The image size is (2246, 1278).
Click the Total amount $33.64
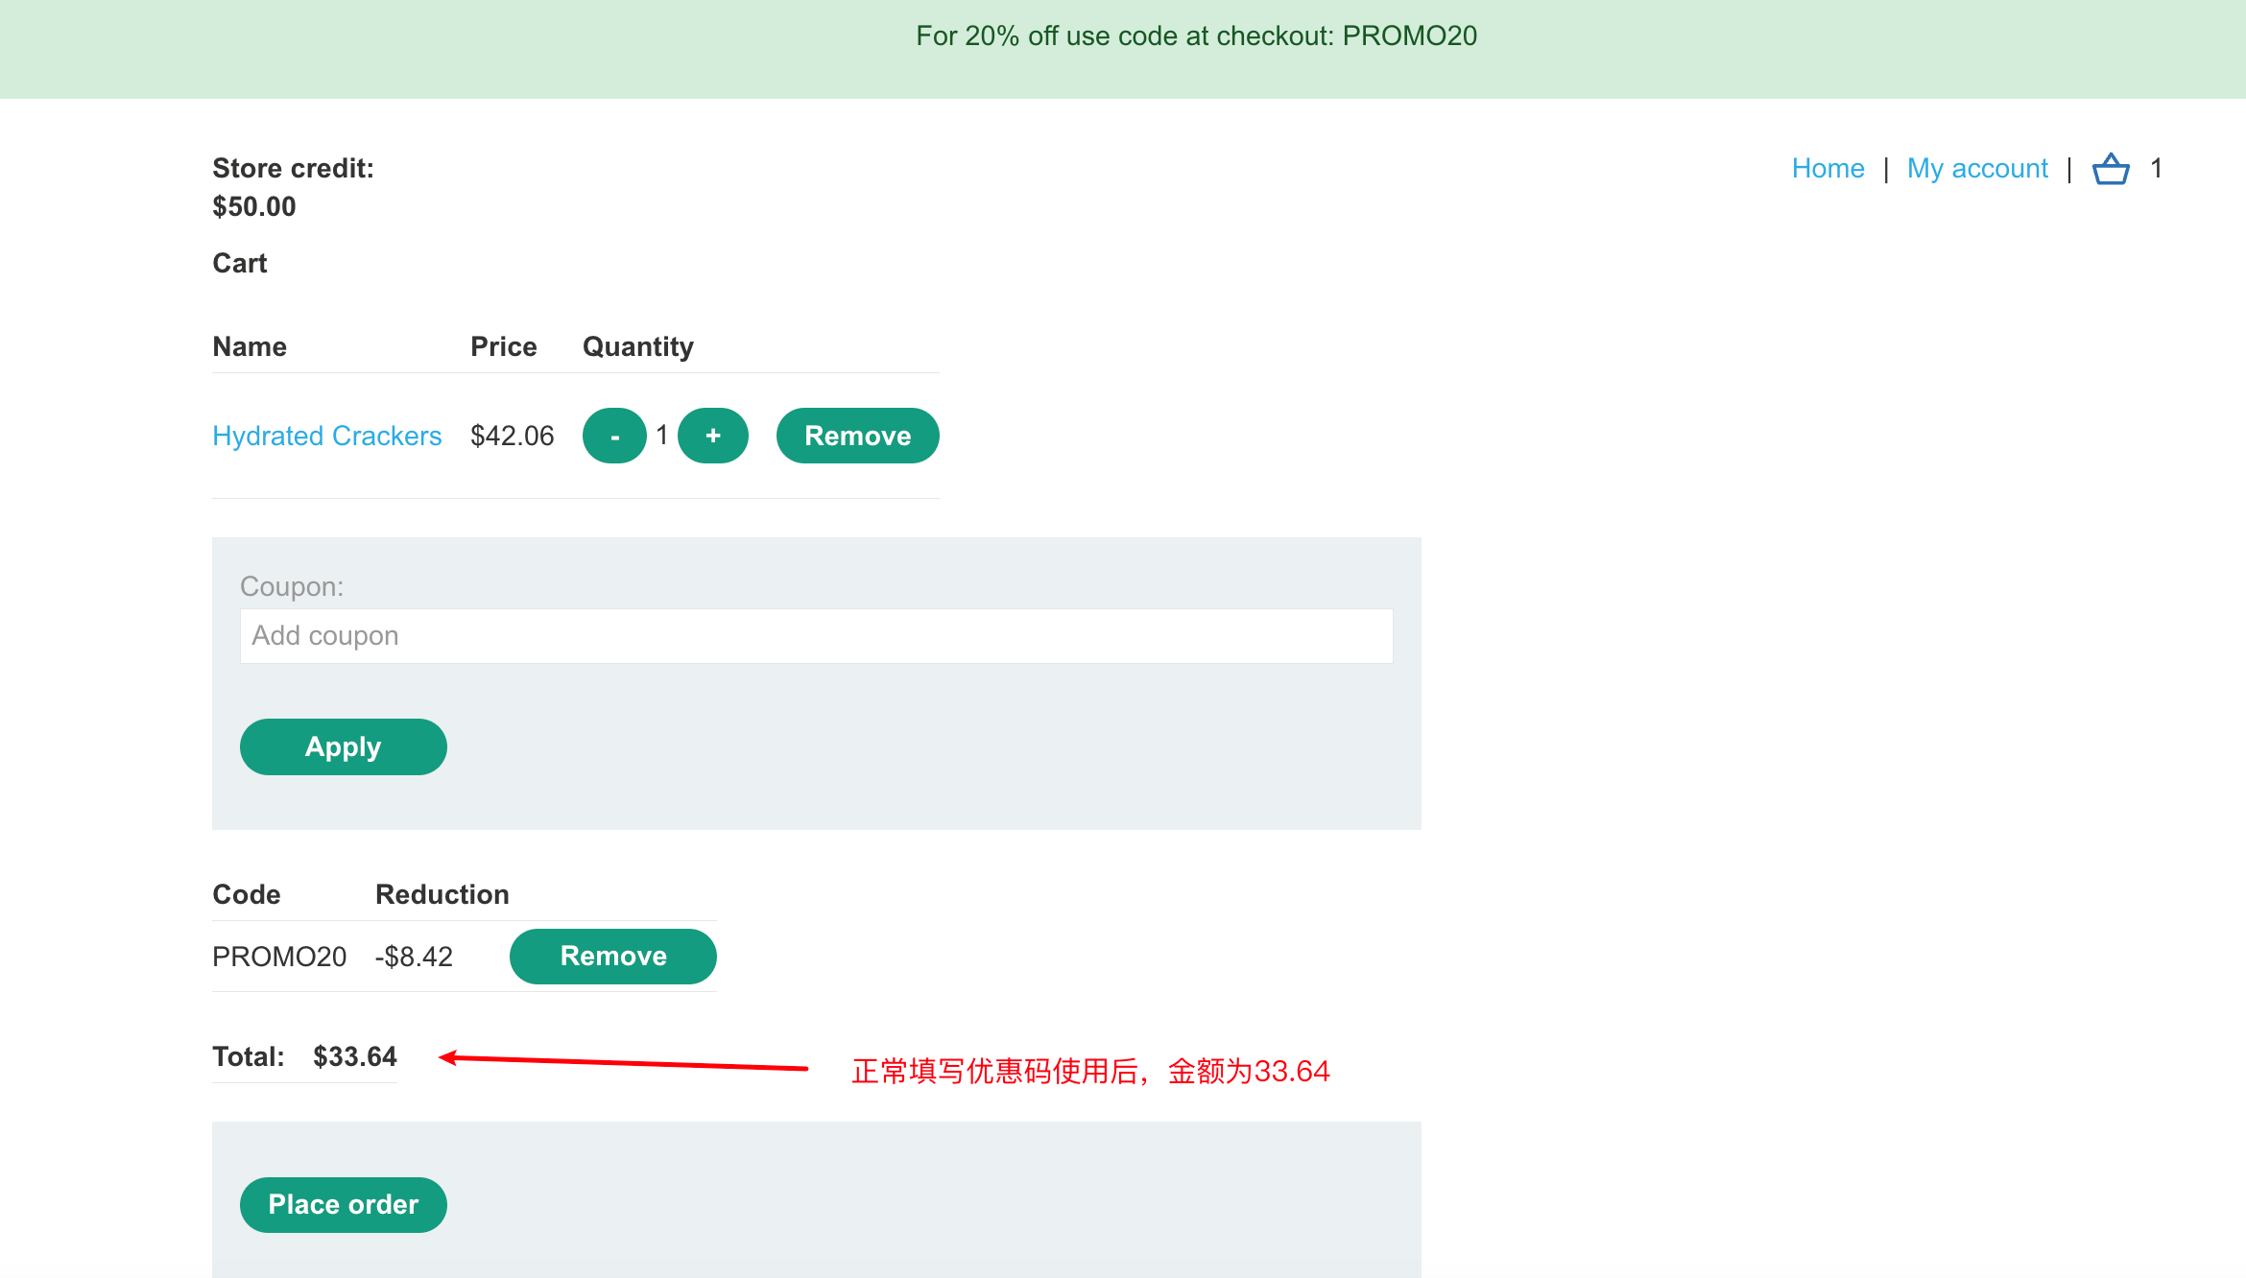coord(354,1056)
